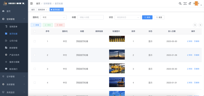The image size is (204, 96).
Task: Select 首页轮播 in the sidebar
Action: coord(14,34)
